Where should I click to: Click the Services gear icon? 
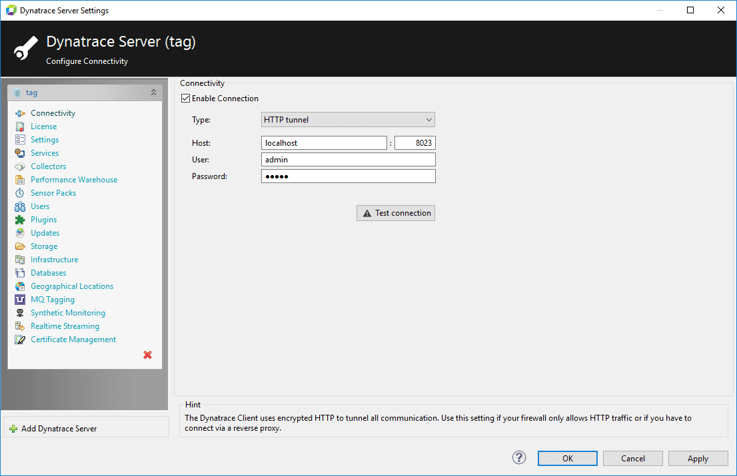click(x=20, y=153)
